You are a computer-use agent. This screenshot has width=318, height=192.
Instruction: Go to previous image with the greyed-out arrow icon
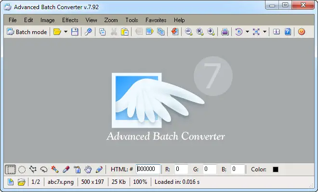pyautogui.click(x=139, y=32)
